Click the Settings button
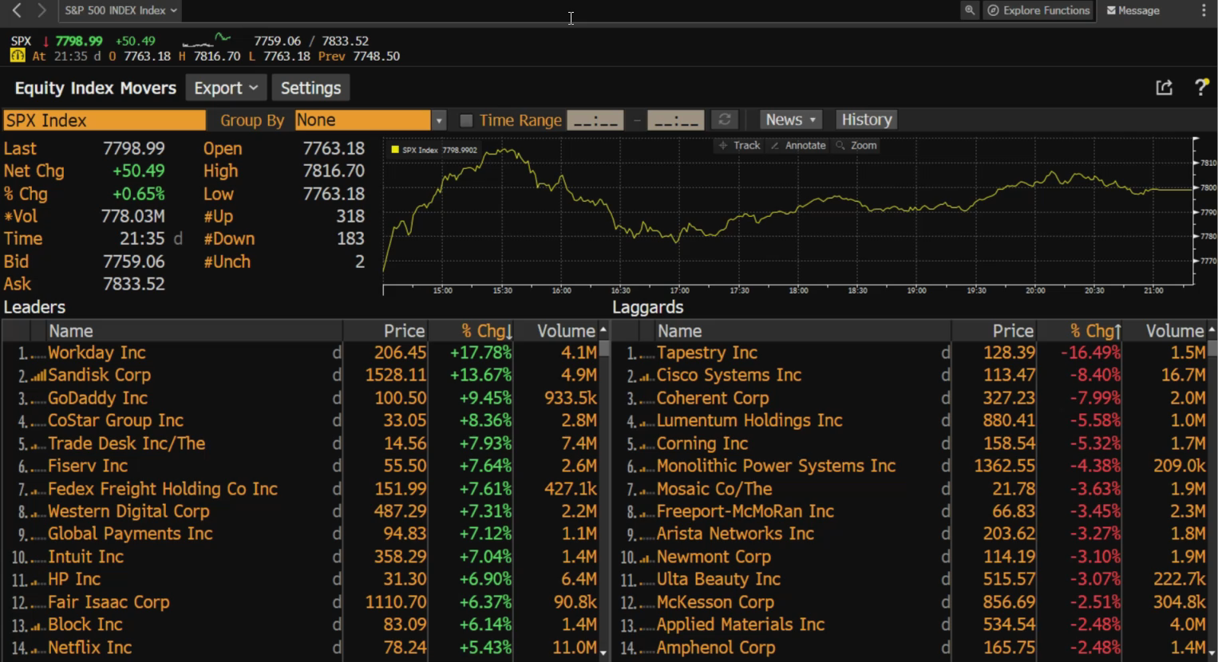 (311, 88)
